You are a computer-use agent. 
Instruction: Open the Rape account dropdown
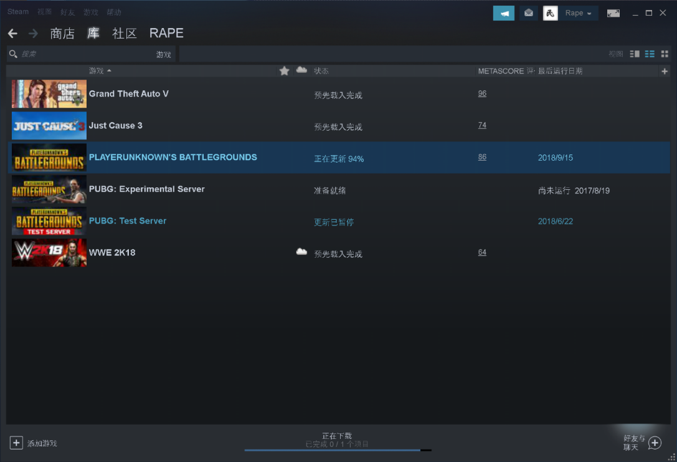[x=578, y=13]
